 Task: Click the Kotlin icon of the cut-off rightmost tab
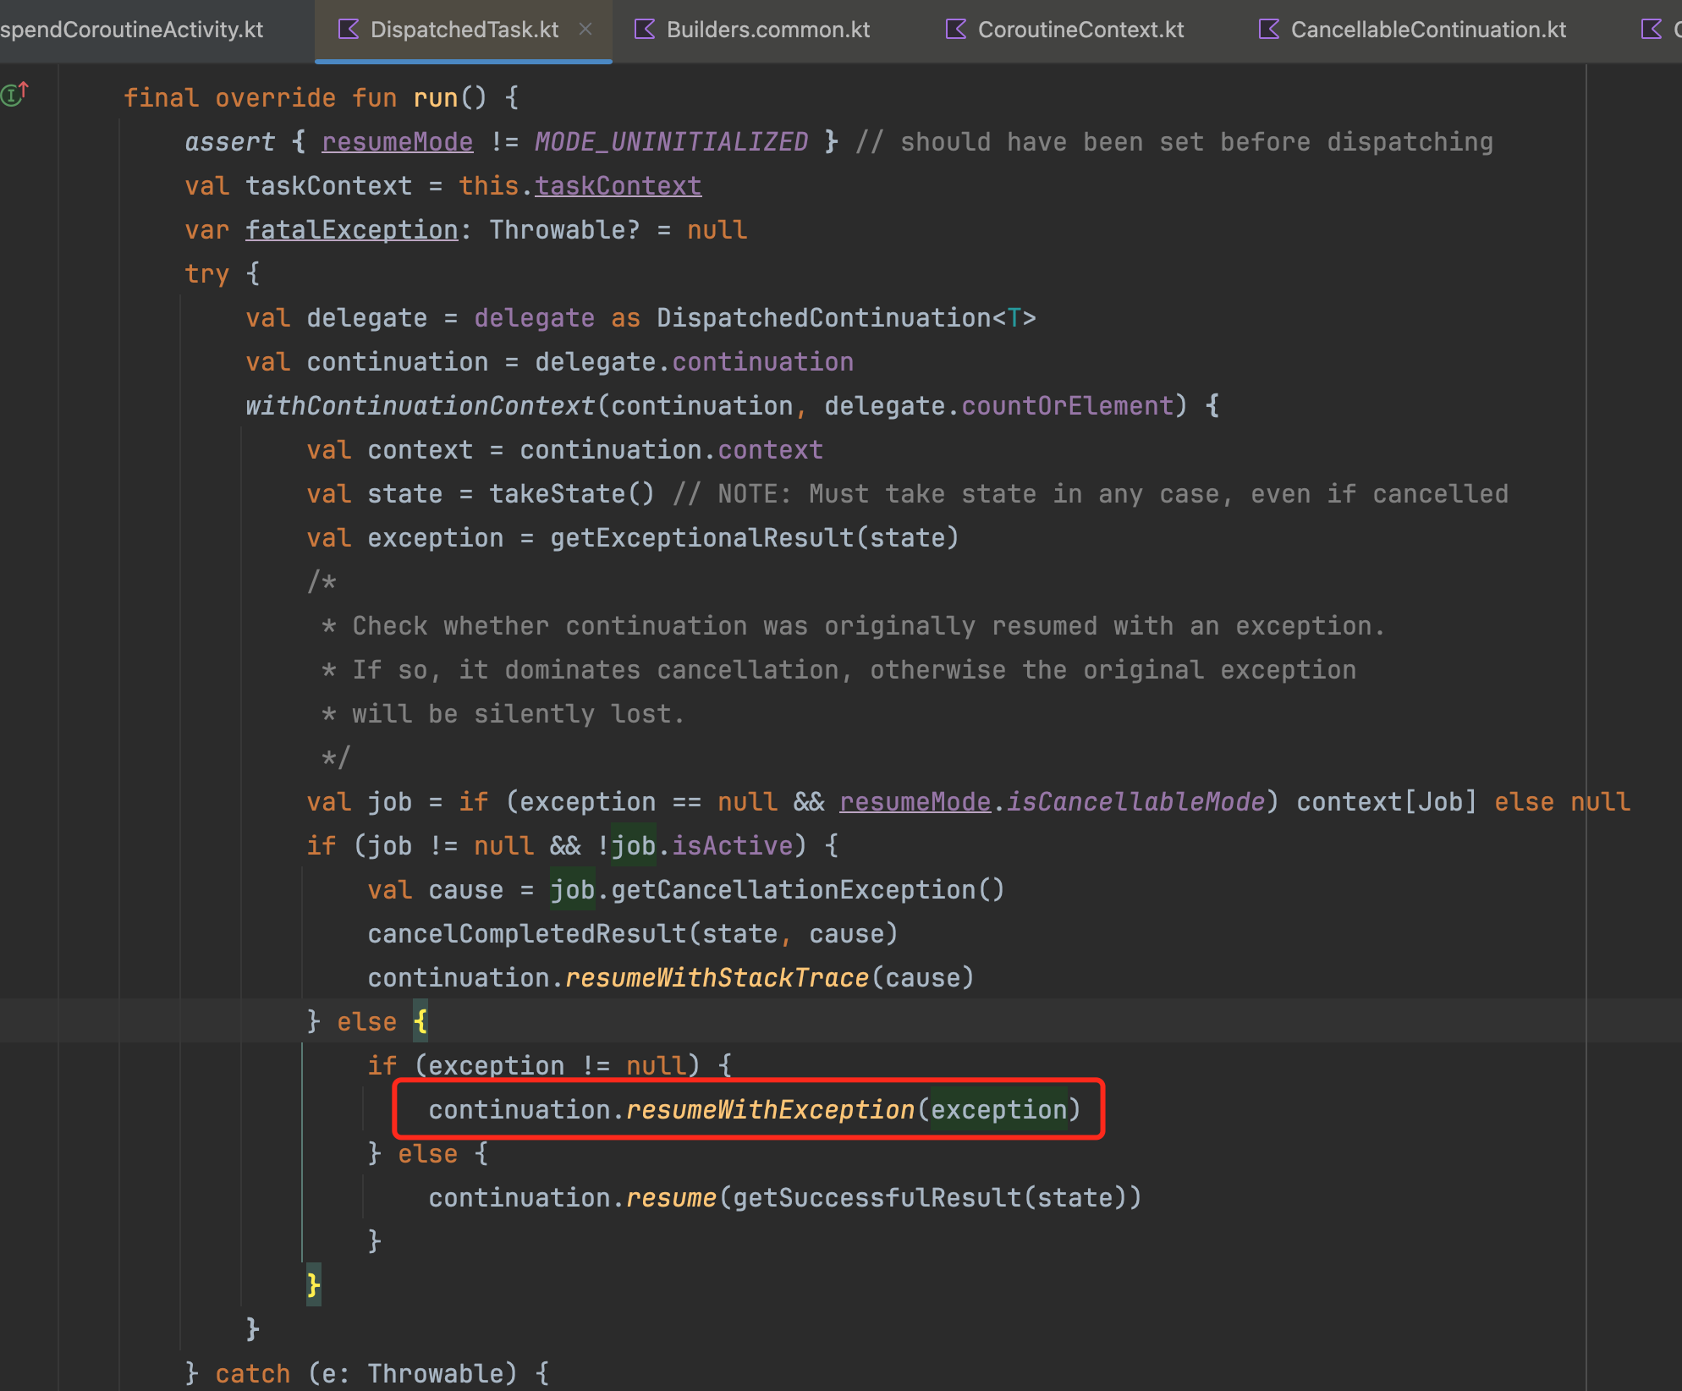click(x=1651, y=30)
